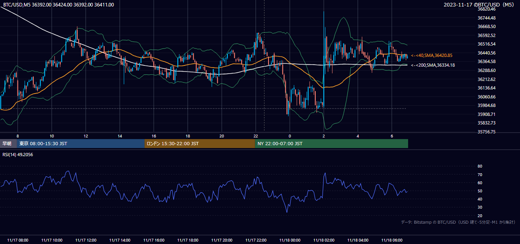Click RSI axis level 40

coord(480,199)
